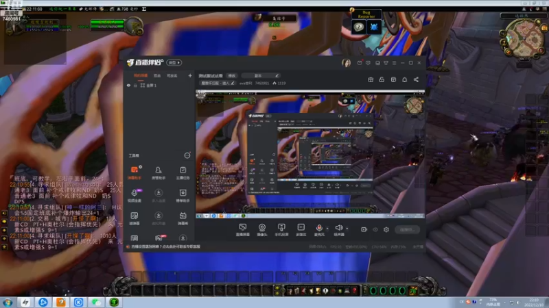Edit the game category tag below title
Screen dimensions: 549x308
point(218,83)
